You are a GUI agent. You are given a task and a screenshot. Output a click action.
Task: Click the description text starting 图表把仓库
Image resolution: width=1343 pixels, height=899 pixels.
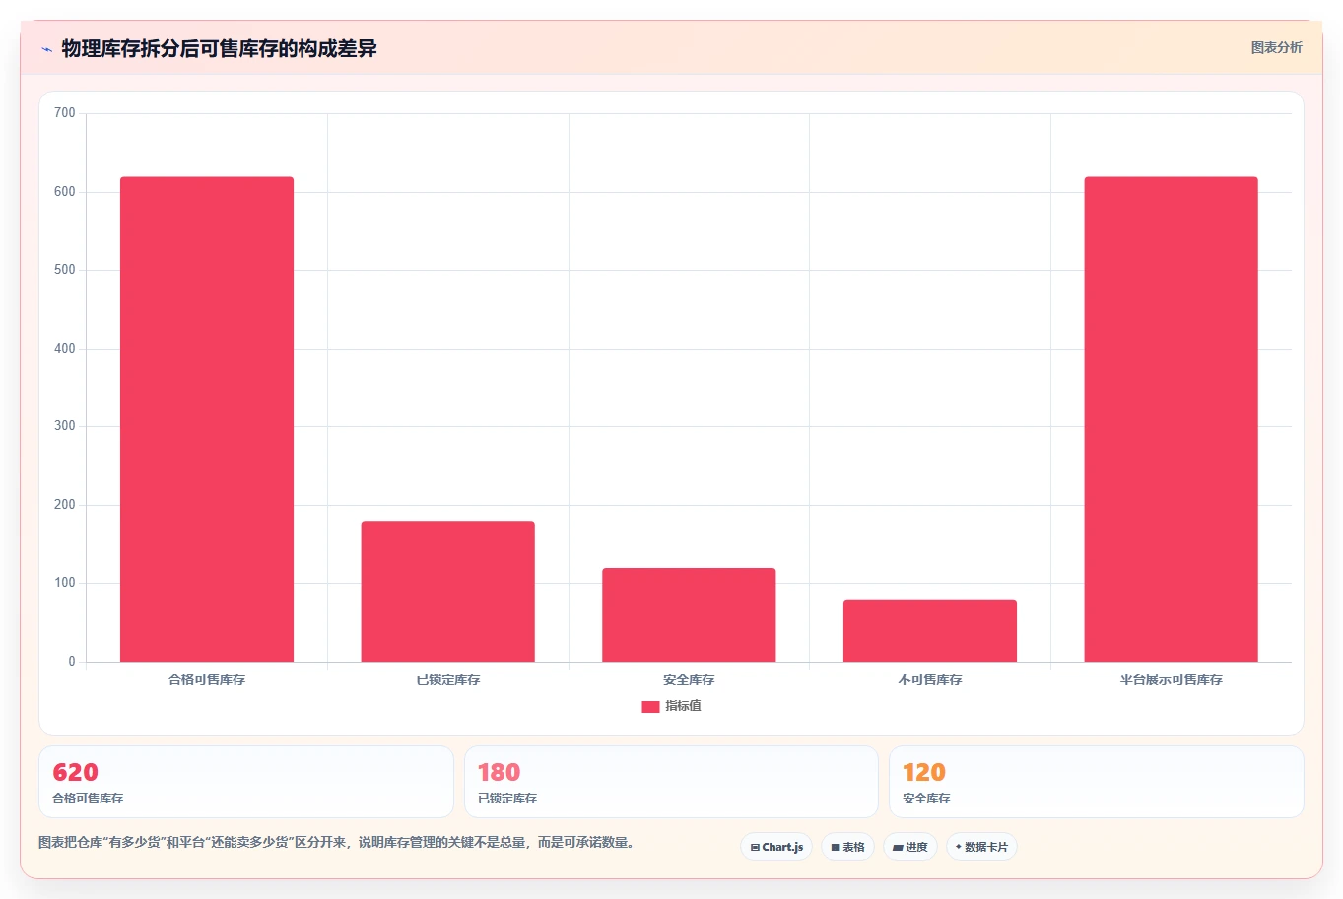tap(338, 843)
